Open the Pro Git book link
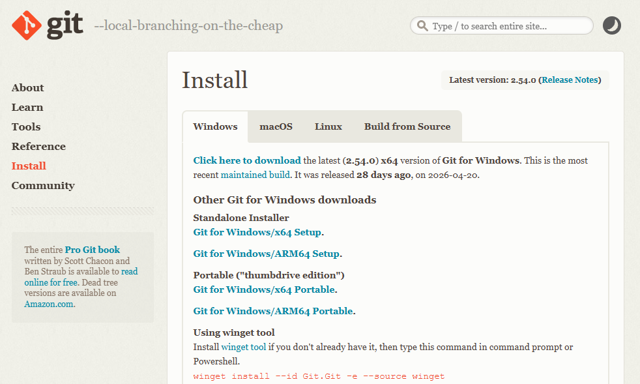The width and height of the screenshot is (640, 384). (x=93, y=250)
